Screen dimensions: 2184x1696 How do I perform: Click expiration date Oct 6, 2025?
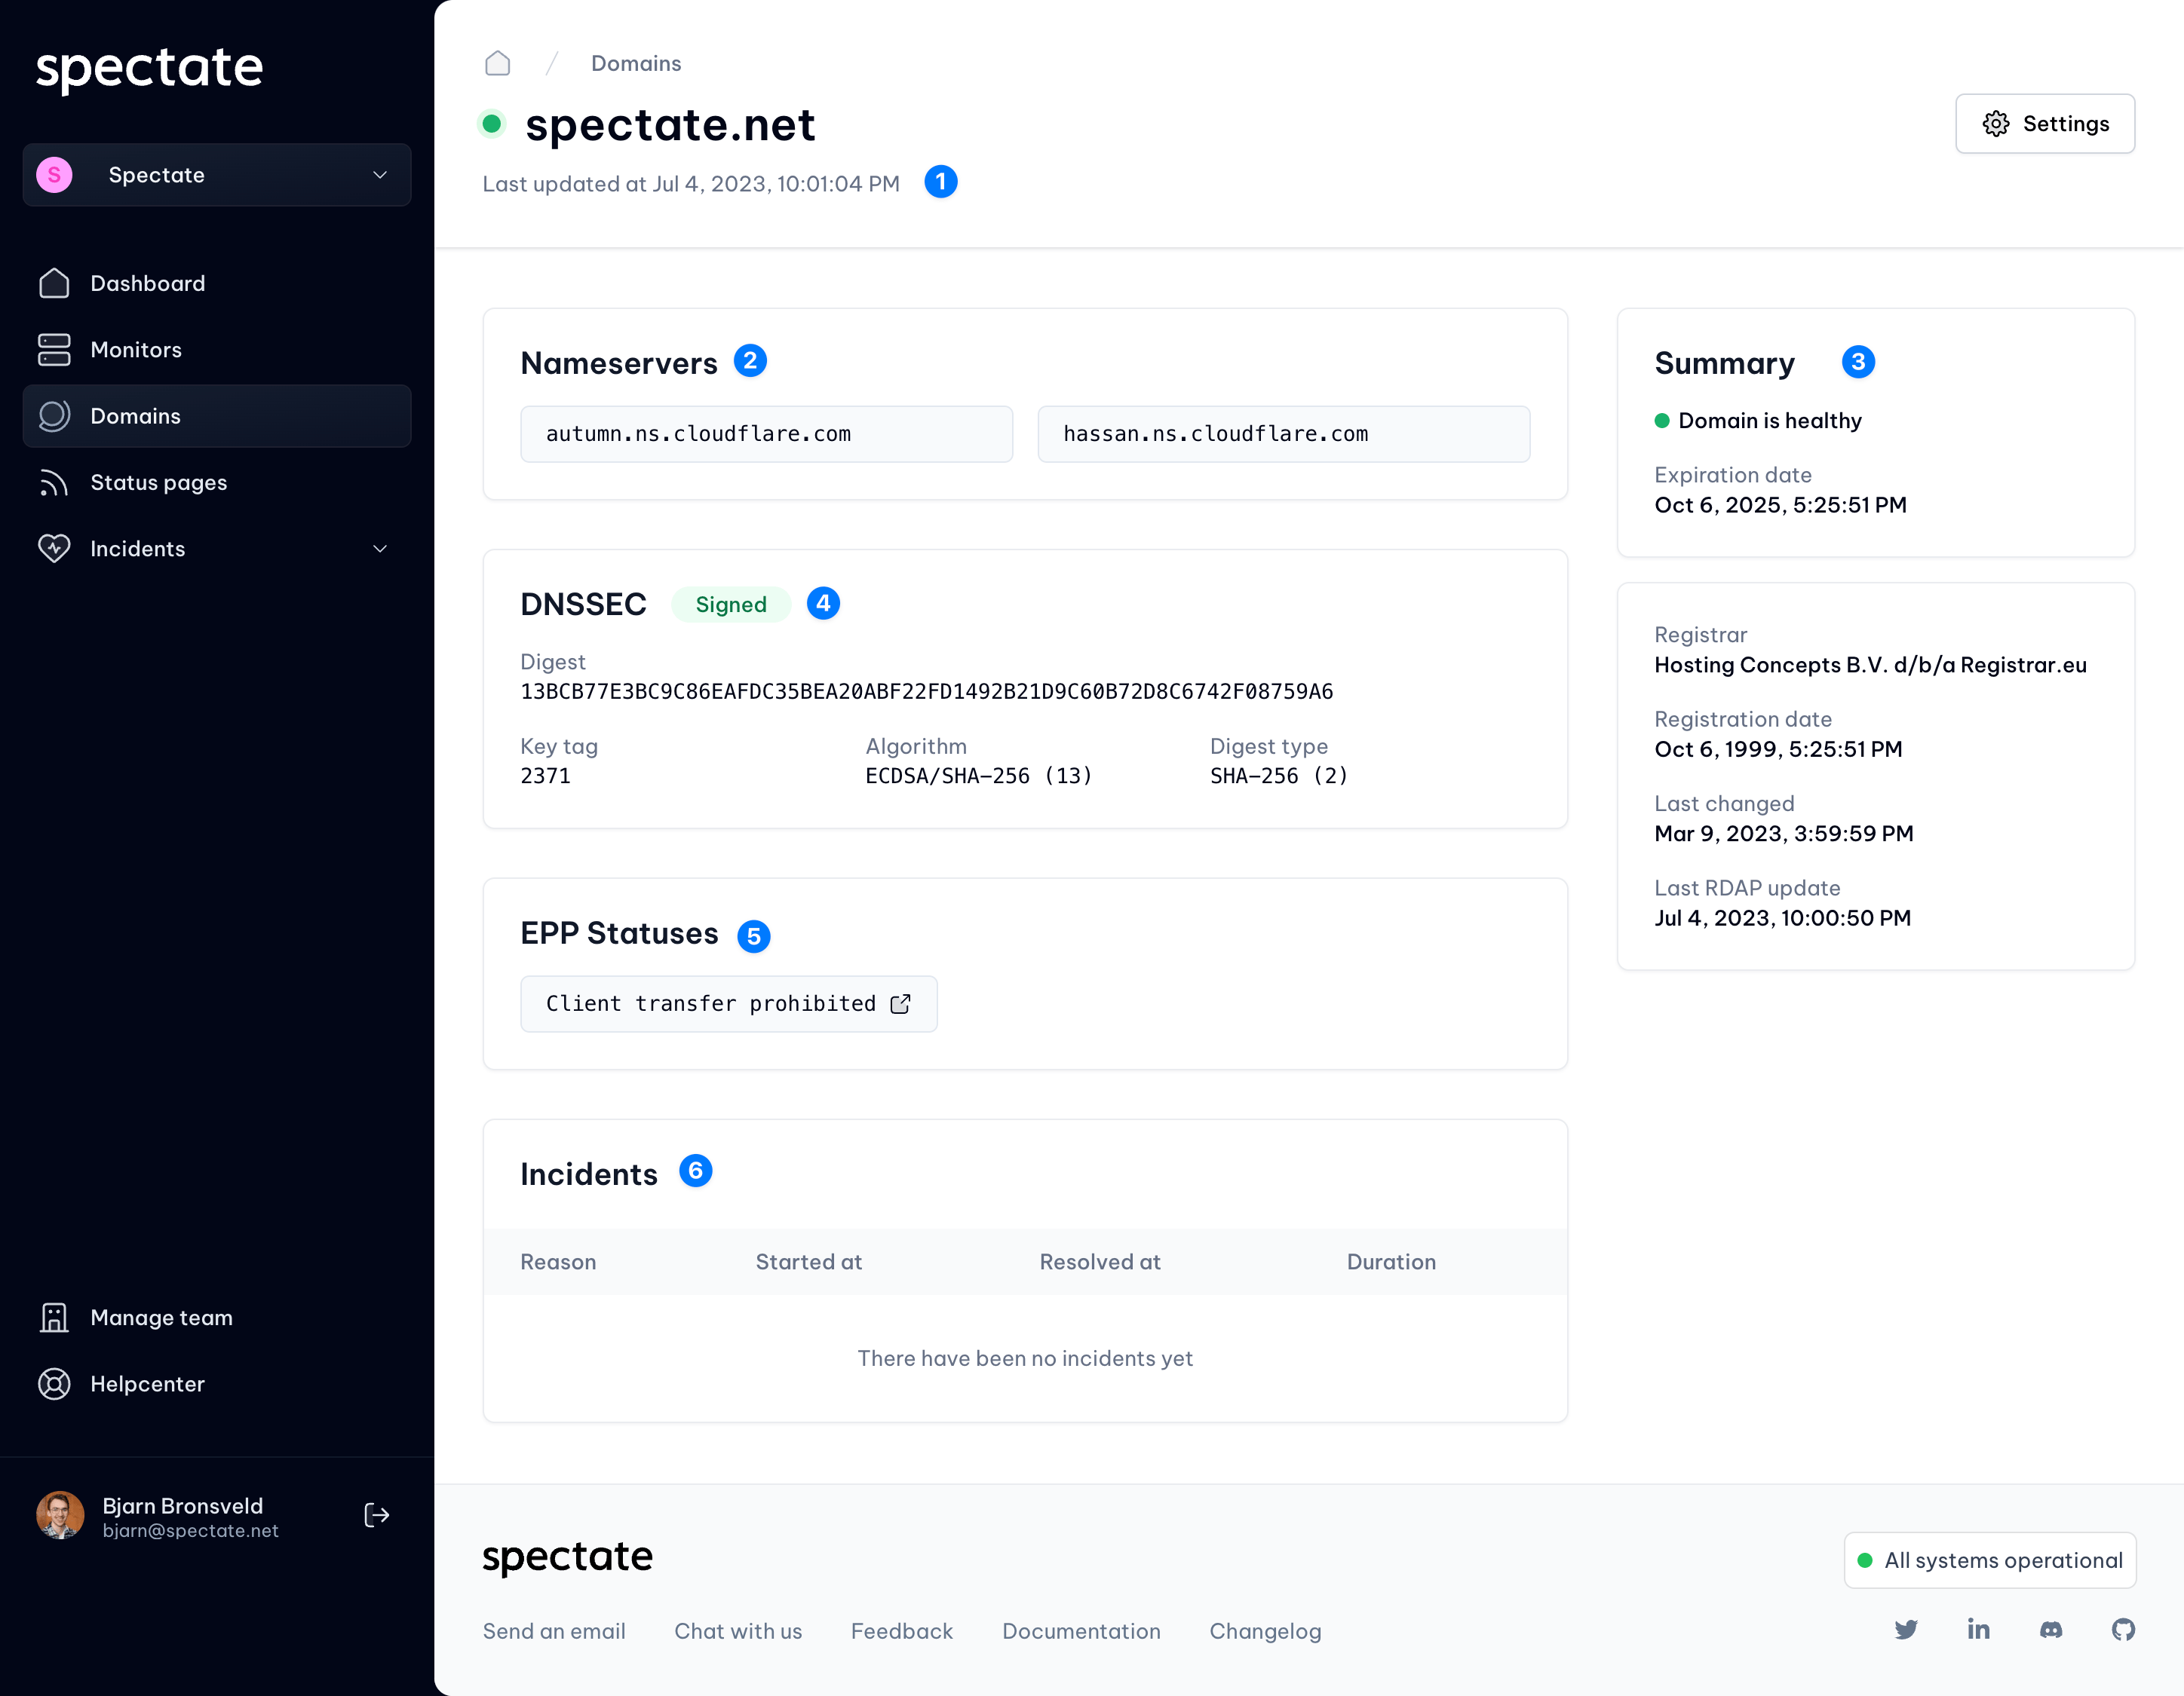(x=1780, y=505)
